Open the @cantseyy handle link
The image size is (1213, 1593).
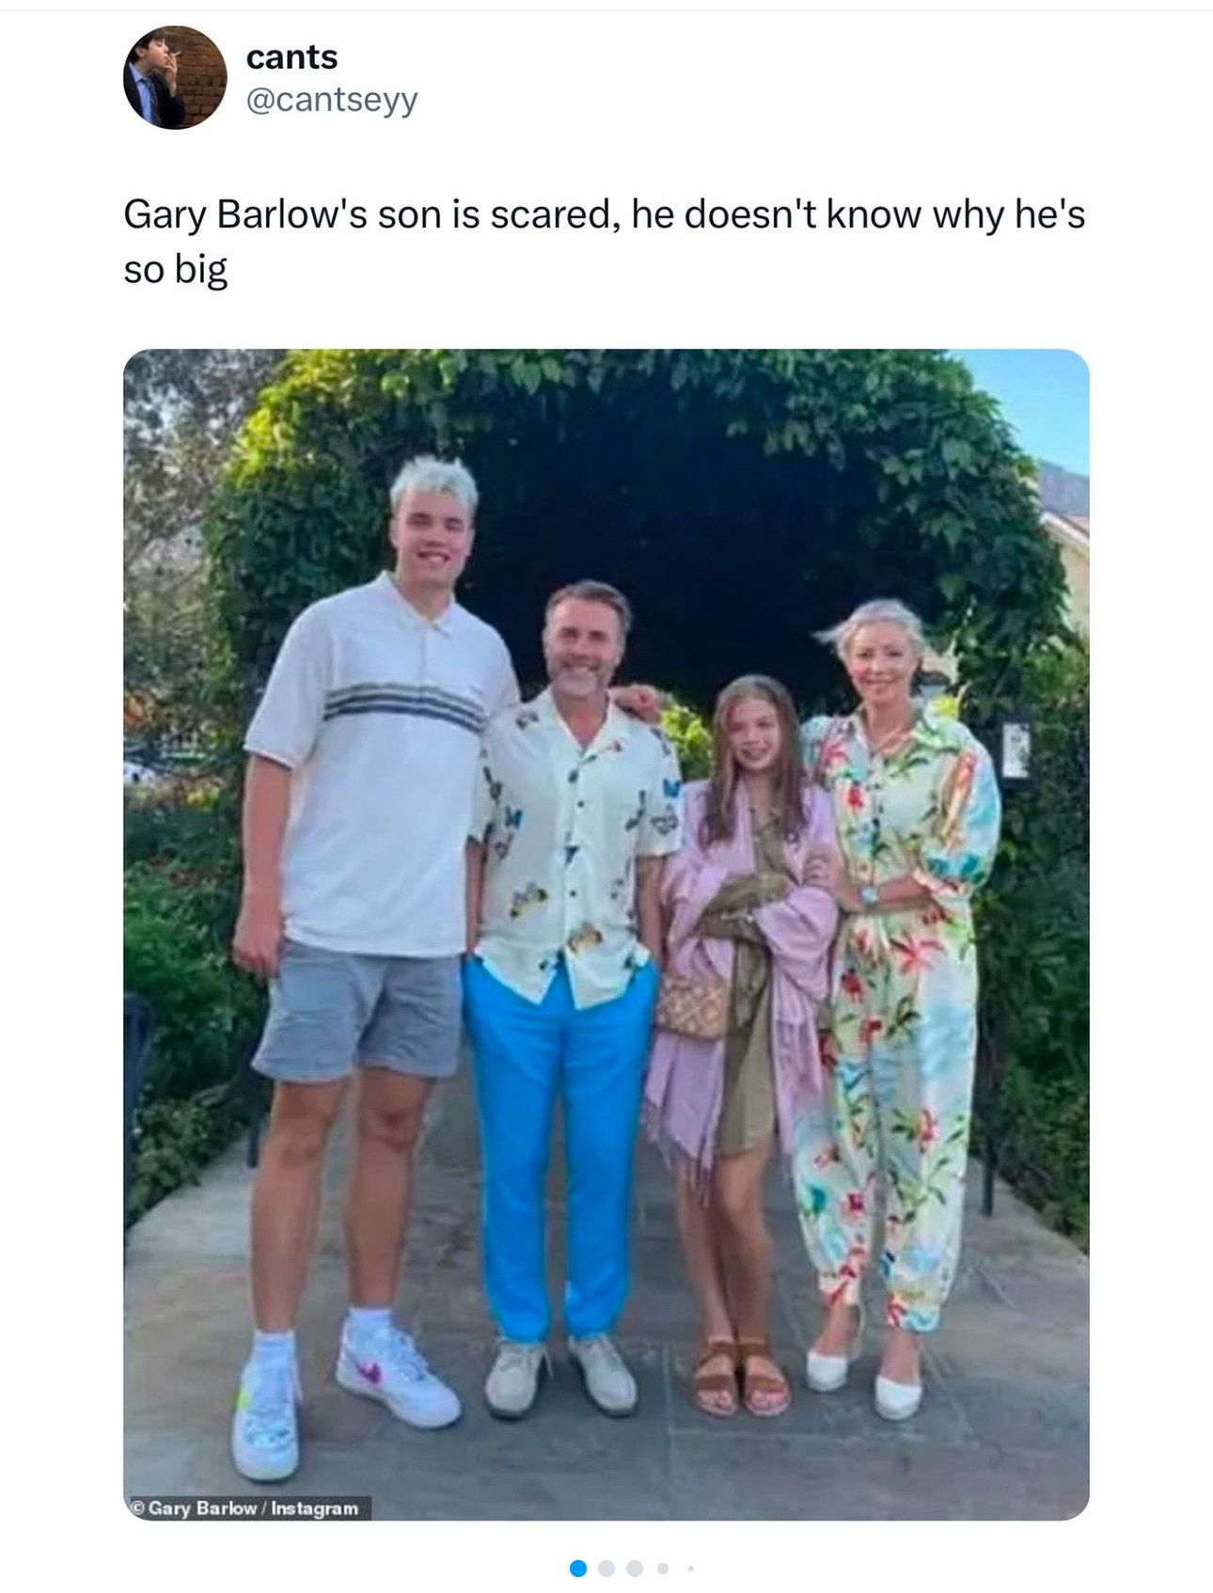pyautogui.click(x=332, y=99)
